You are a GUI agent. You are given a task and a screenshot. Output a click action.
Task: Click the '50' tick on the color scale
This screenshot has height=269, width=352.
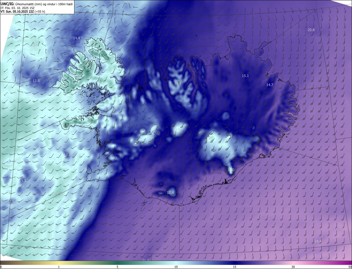[x=350, y=267]
